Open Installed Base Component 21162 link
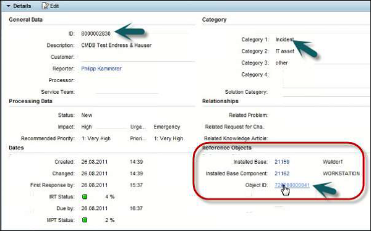 [282, 174]
